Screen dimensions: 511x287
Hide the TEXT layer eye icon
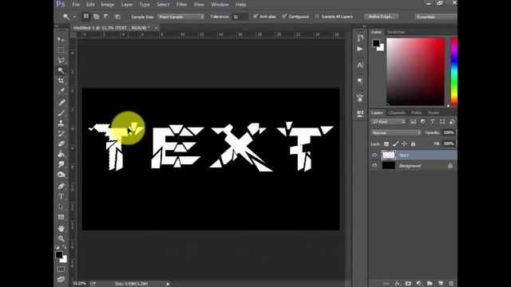point(374,155)
